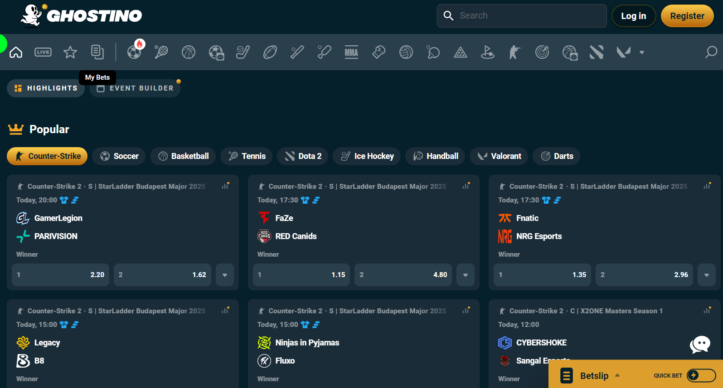Bet on GamerLegion at 2.20
The image size is (723, 388).
pyautogui.click(x=60, y=275)
